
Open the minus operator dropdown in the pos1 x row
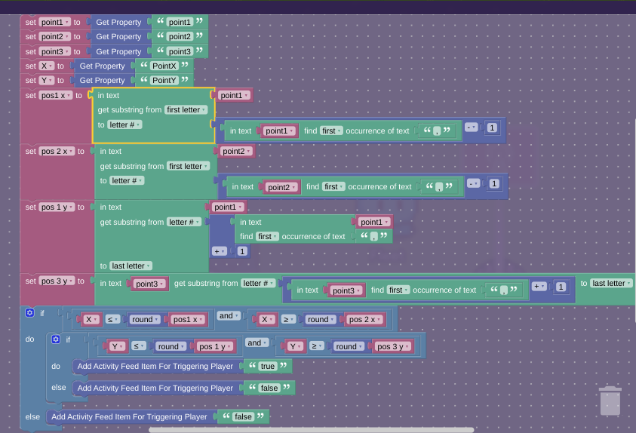472,127
